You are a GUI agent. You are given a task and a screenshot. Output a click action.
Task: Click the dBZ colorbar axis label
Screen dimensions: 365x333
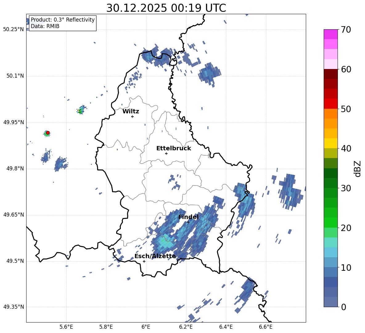click(x=358, y=169)
